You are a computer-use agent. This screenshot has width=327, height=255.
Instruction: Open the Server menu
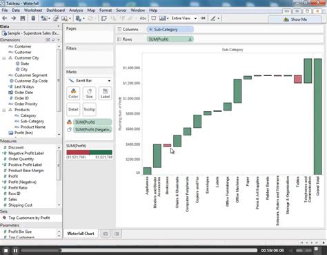(x=121, y=10)
